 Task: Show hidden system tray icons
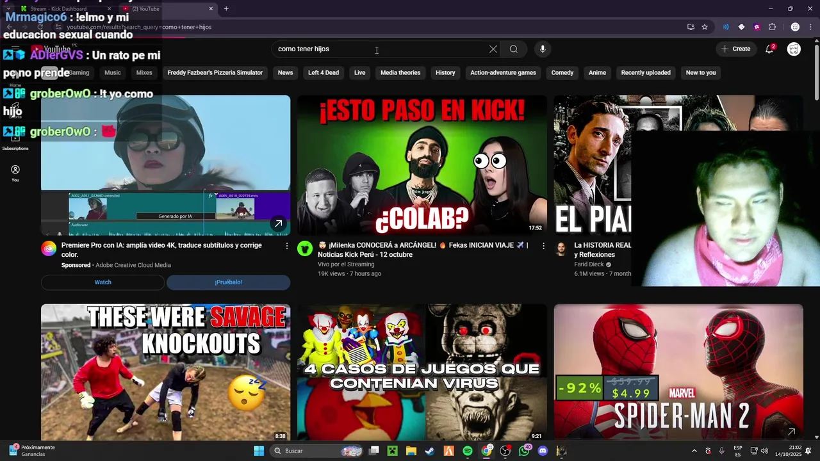(694, 451)
